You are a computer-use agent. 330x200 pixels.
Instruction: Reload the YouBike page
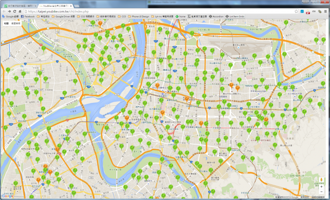[15, 11]
